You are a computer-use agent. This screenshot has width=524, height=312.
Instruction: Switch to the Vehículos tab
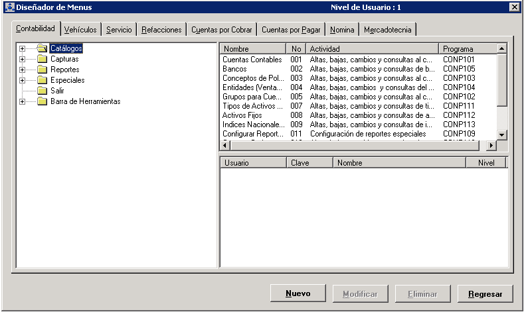80,30
